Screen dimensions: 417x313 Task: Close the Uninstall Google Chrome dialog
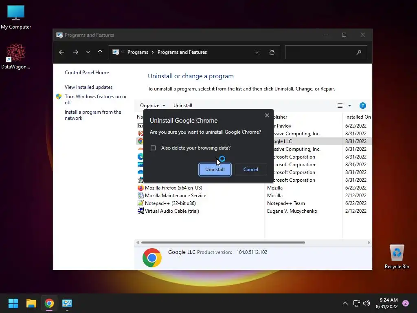click(x=267, y=115)
